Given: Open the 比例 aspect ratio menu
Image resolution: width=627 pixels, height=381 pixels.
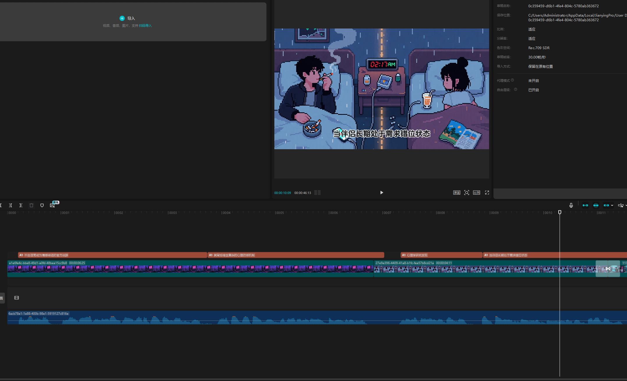Looking at the screenshot, I should click(476, 193).
